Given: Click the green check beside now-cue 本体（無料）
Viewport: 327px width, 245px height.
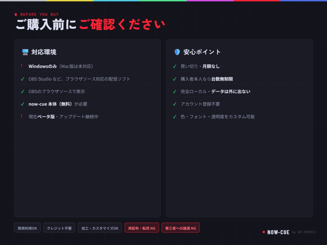Looking at the screenshot, I should click(23, 104).
